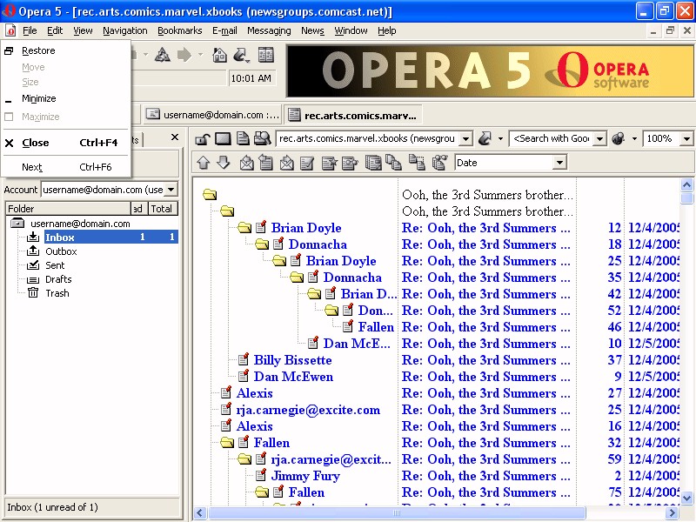Choose Close Ctrl+F4 in window menu
Image resolution: width=696 pixels, height=522 pixels.
click(x=66, y=143)
